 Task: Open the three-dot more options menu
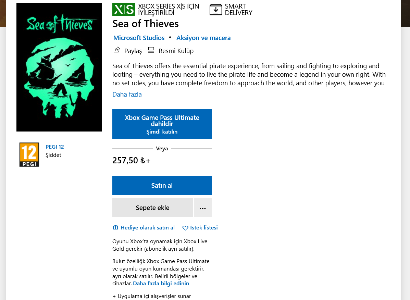(202, 208)
